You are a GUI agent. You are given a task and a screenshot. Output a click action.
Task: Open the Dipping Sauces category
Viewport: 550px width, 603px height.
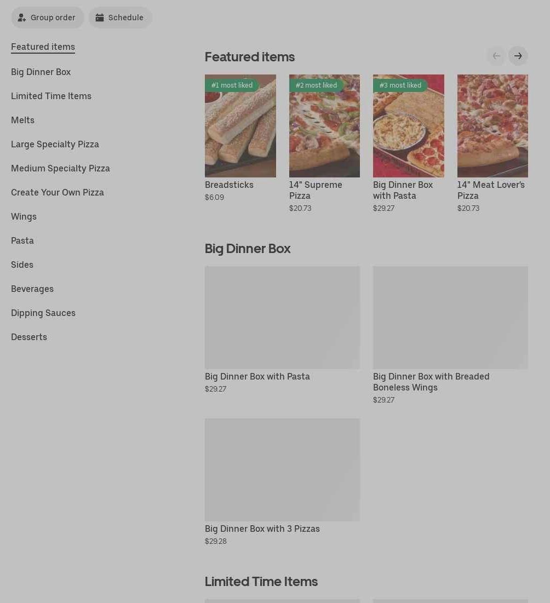(43, 313)
